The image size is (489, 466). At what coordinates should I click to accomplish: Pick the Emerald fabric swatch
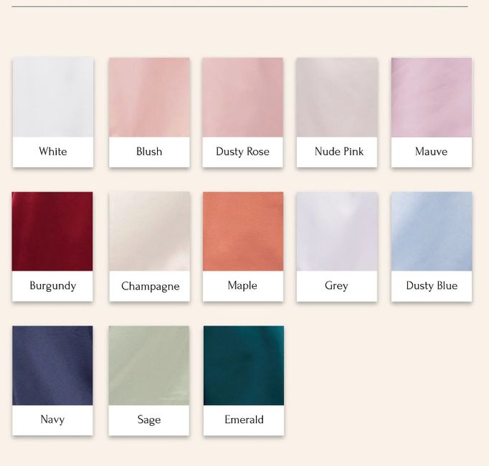pos(244,381)
